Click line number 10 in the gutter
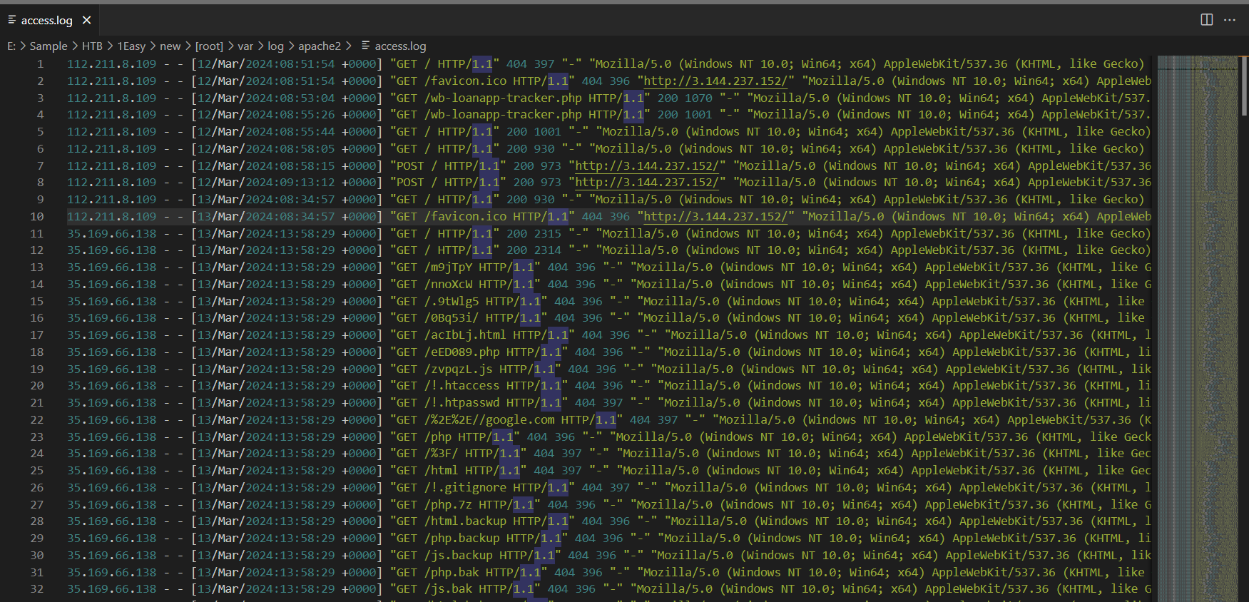Viewport: 1249px width, 602px height. 37,217
